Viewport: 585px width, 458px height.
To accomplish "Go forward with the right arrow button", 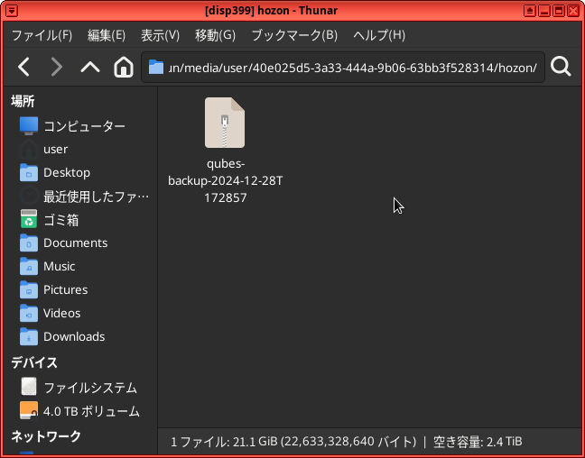I will (57, 68).
